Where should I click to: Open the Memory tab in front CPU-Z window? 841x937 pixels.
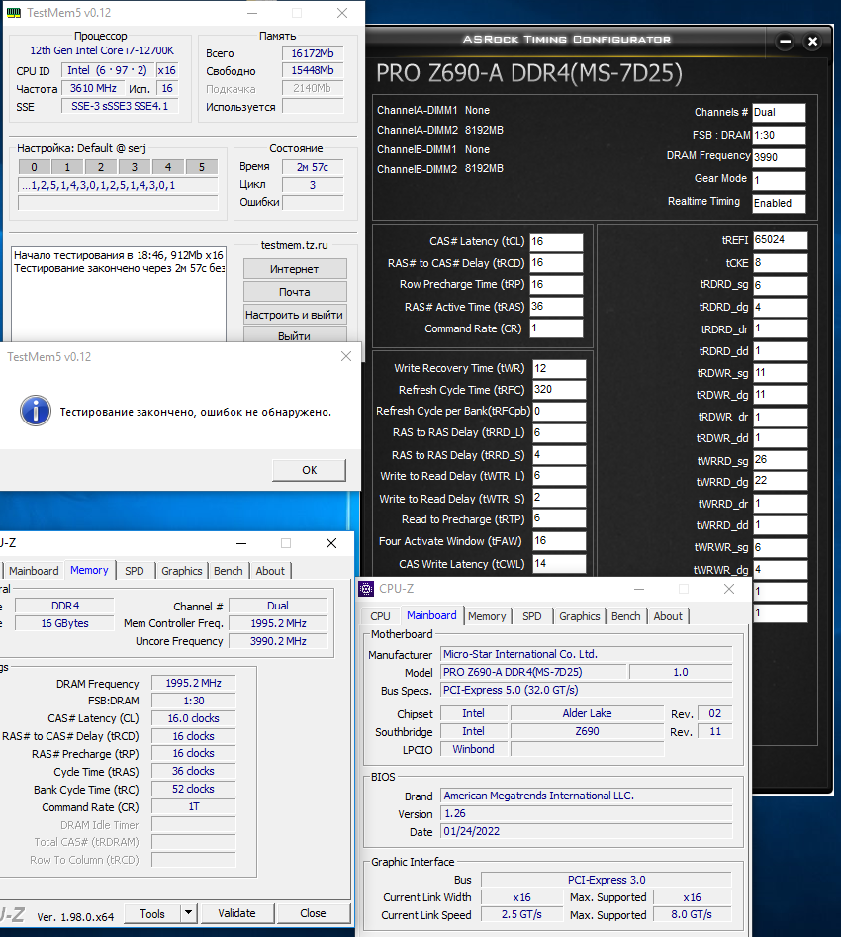point(487,616)
